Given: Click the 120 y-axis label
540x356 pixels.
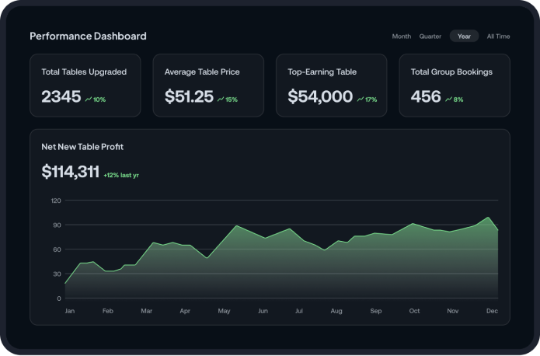Looking at the screenshot, I should point(56,201).
